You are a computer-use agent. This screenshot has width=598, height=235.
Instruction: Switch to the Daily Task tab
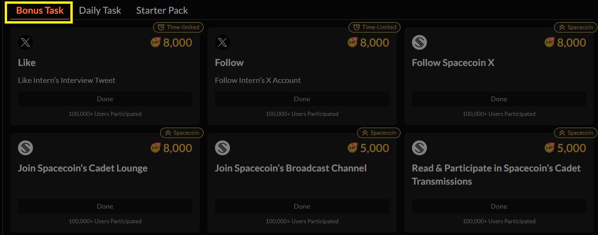click(100, 10)
